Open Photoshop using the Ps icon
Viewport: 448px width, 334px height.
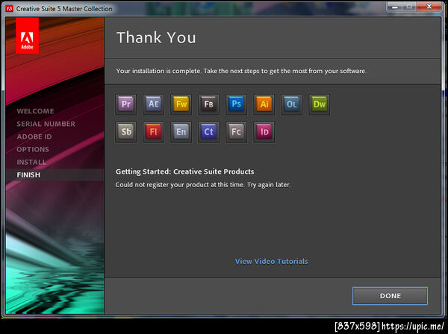pos(236,104)
